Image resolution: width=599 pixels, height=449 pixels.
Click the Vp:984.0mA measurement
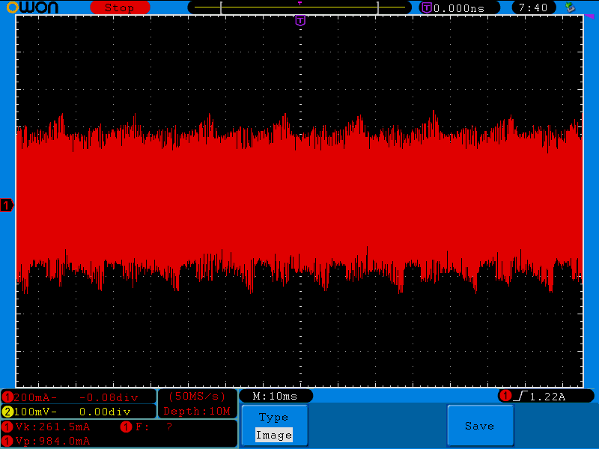(x=52, y=441)
